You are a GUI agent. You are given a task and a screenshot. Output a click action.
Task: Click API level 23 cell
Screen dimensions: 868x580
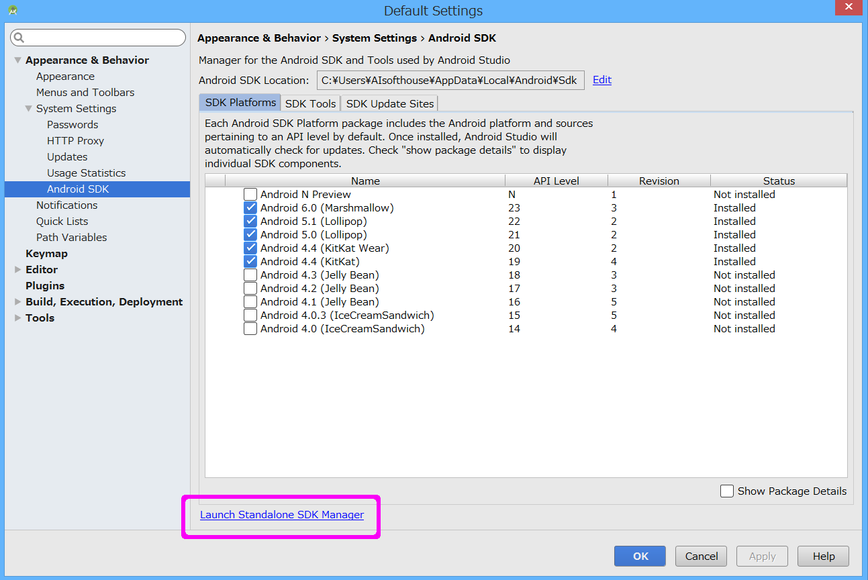514,208
